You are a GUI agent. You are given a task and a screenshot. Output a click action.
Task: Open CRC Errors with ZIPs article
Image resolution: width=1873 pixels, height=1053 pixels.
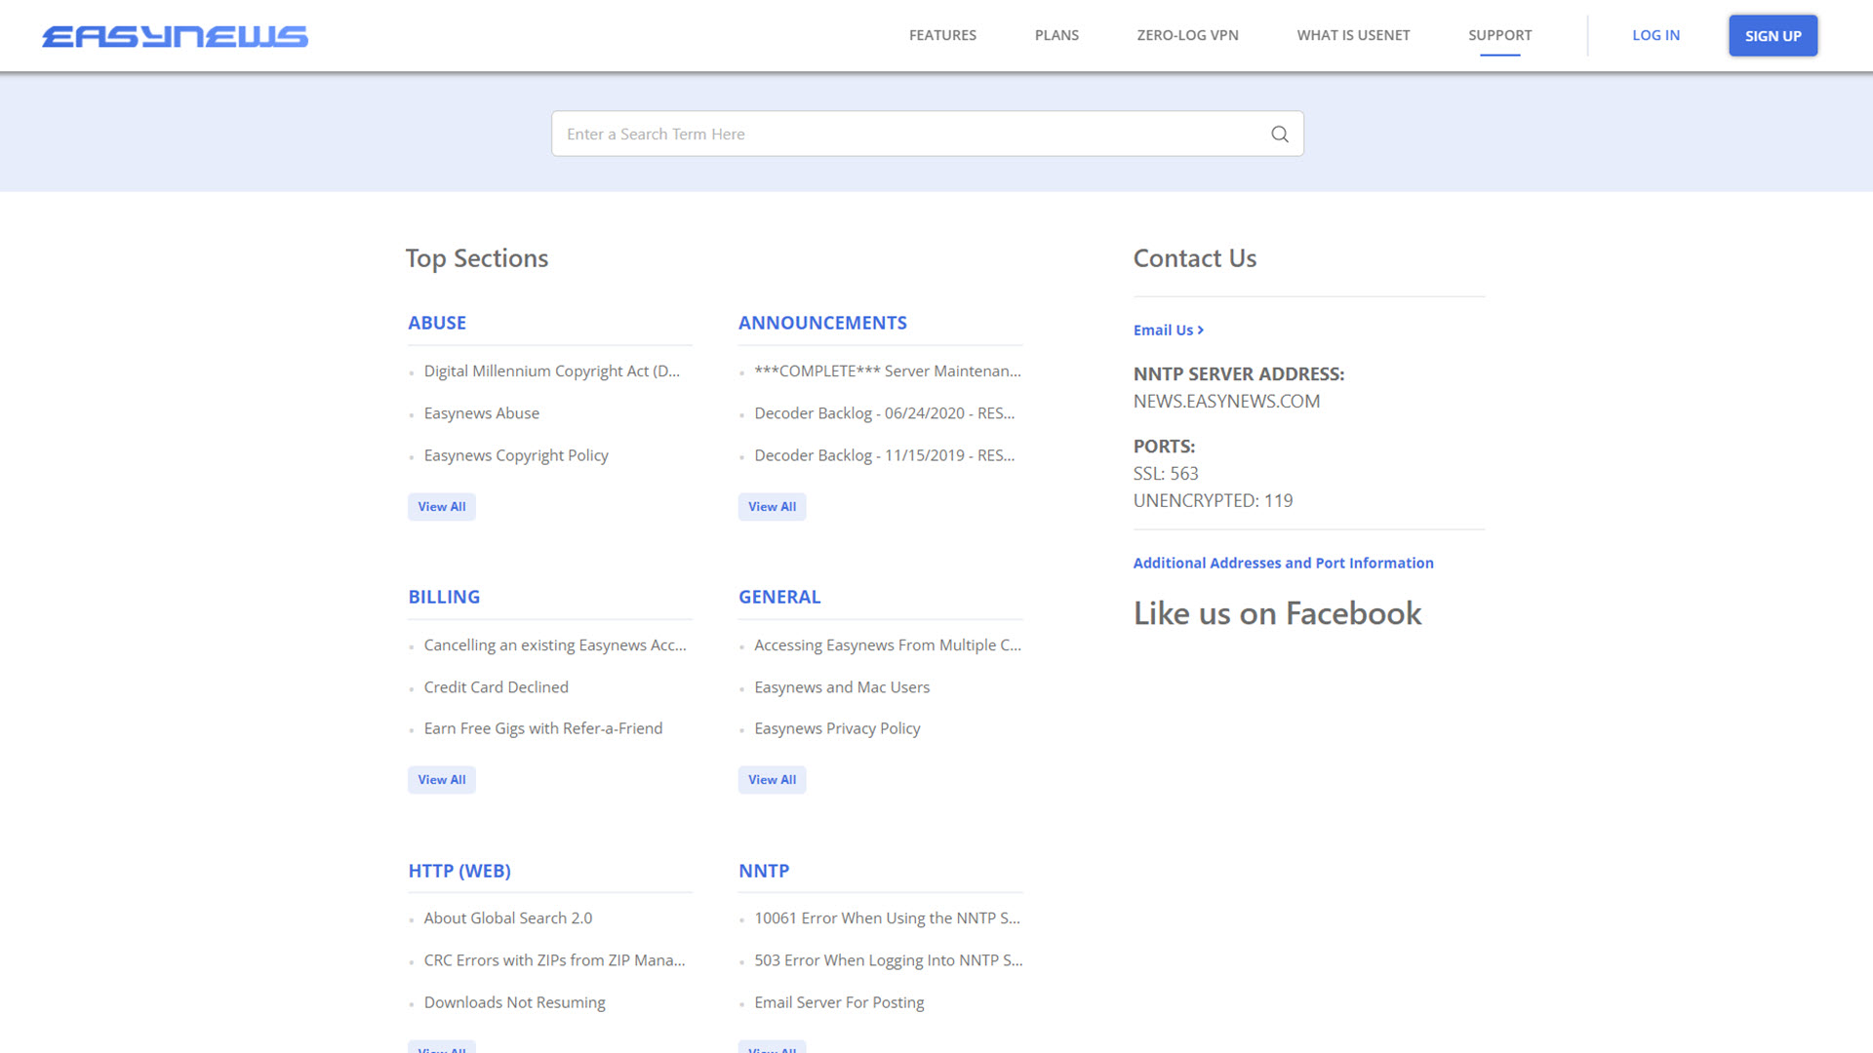point(555,960)
